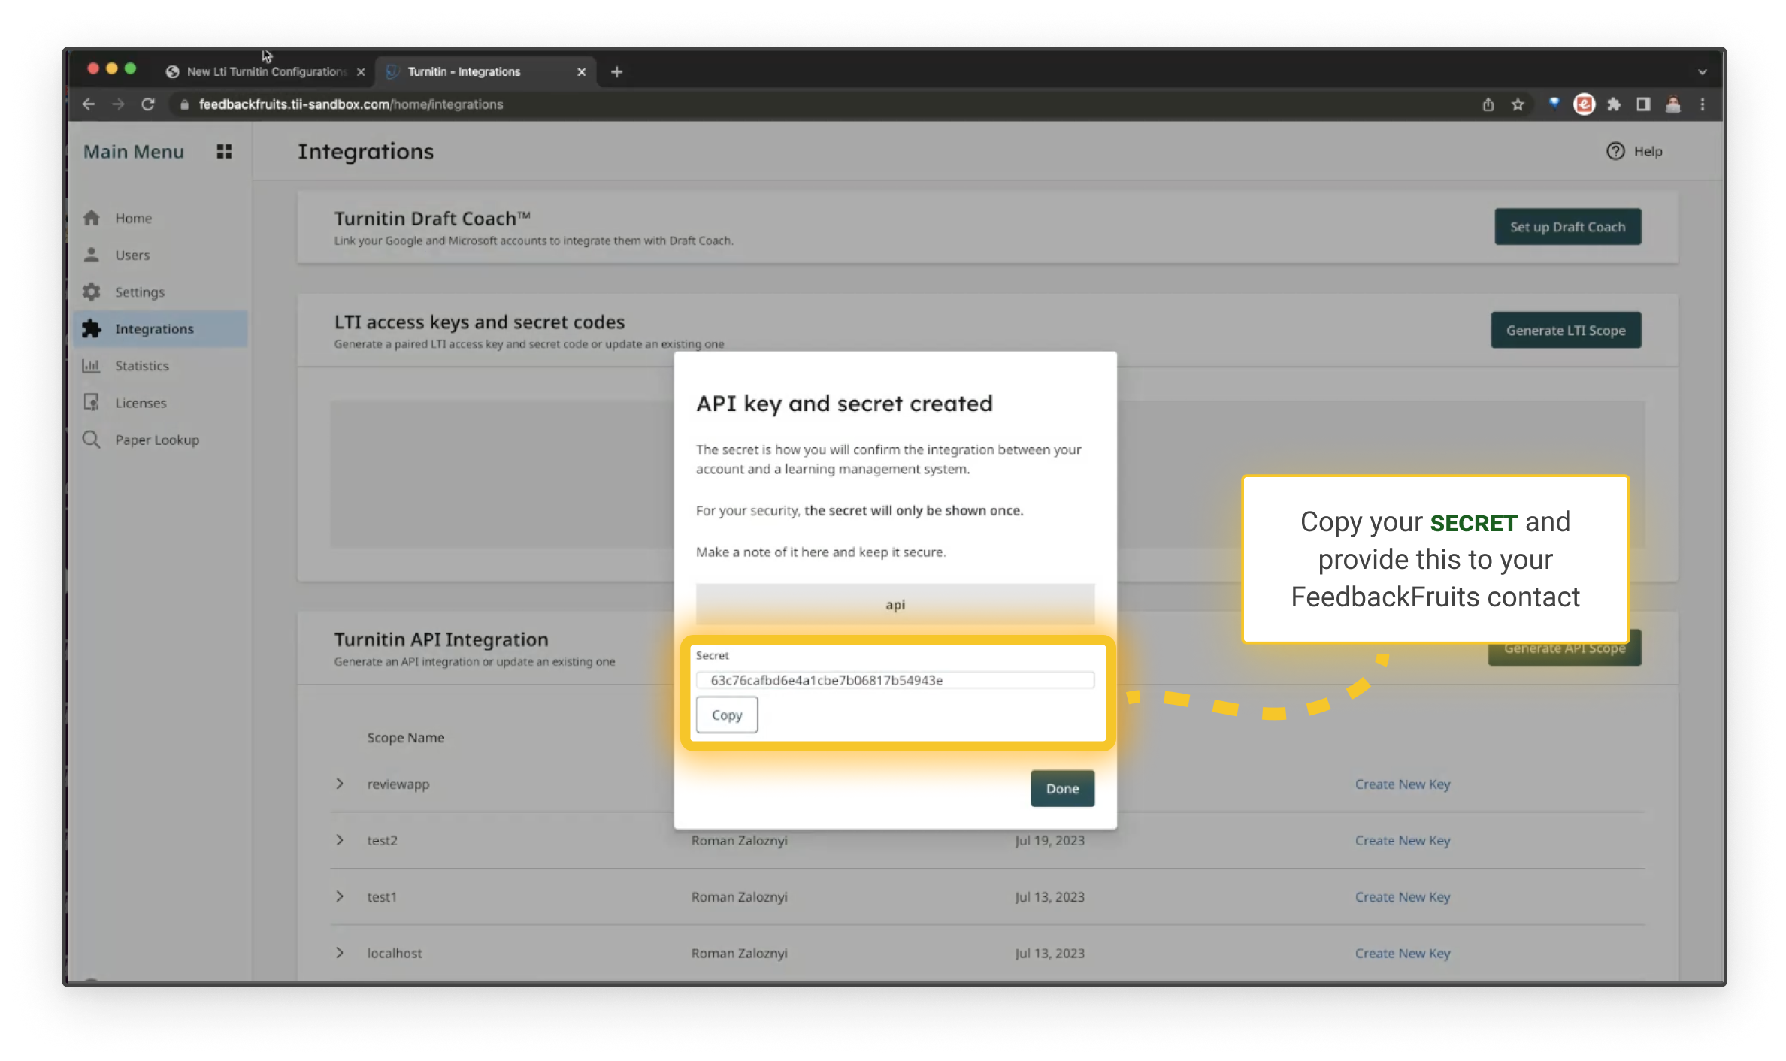Click the Users person icon in sidebar
The image size is (1786, 1061).
click(x=92, y=255)
